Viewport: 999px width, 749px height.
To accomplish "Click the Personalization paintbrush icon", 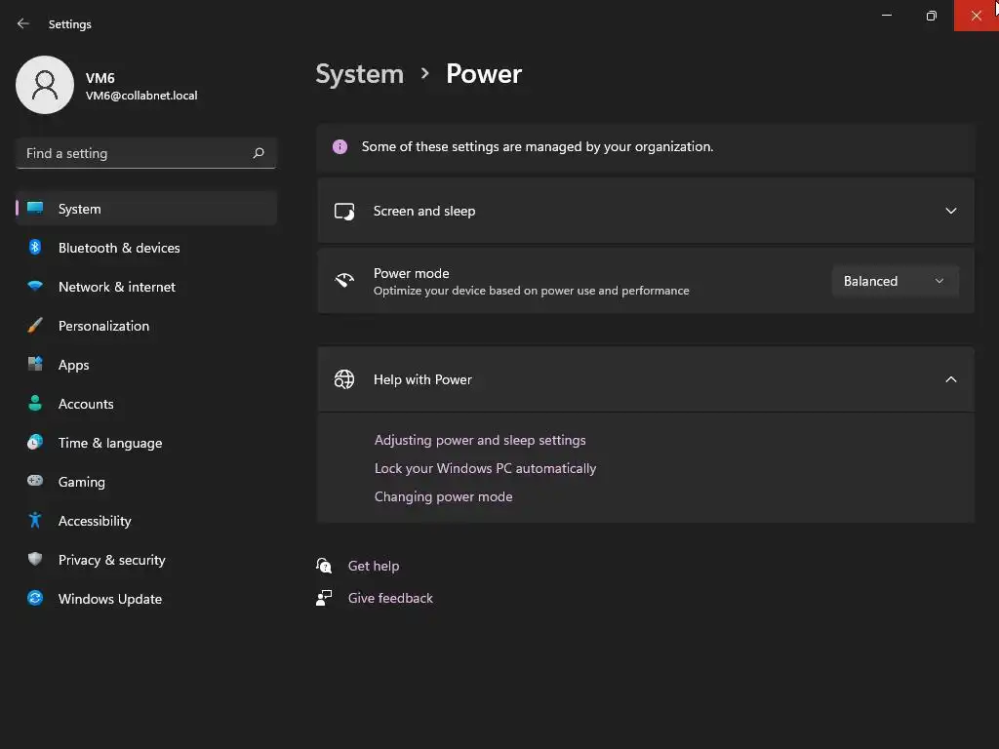I will coord(35,326).
